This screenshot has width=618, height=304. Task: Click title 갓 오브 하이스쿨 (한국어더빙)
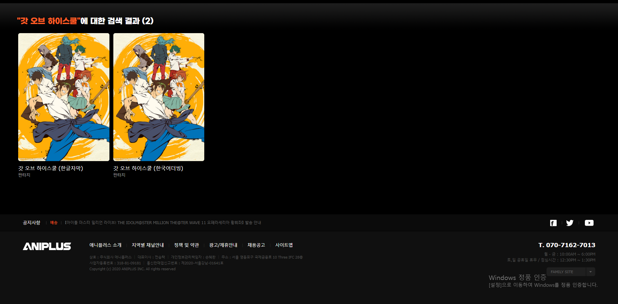click(x=148, y=168)
